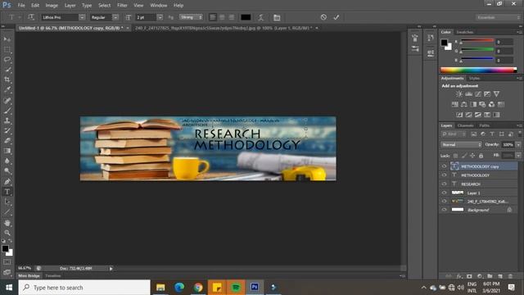
Task: Select the Gradient tool
Action: 7,151
